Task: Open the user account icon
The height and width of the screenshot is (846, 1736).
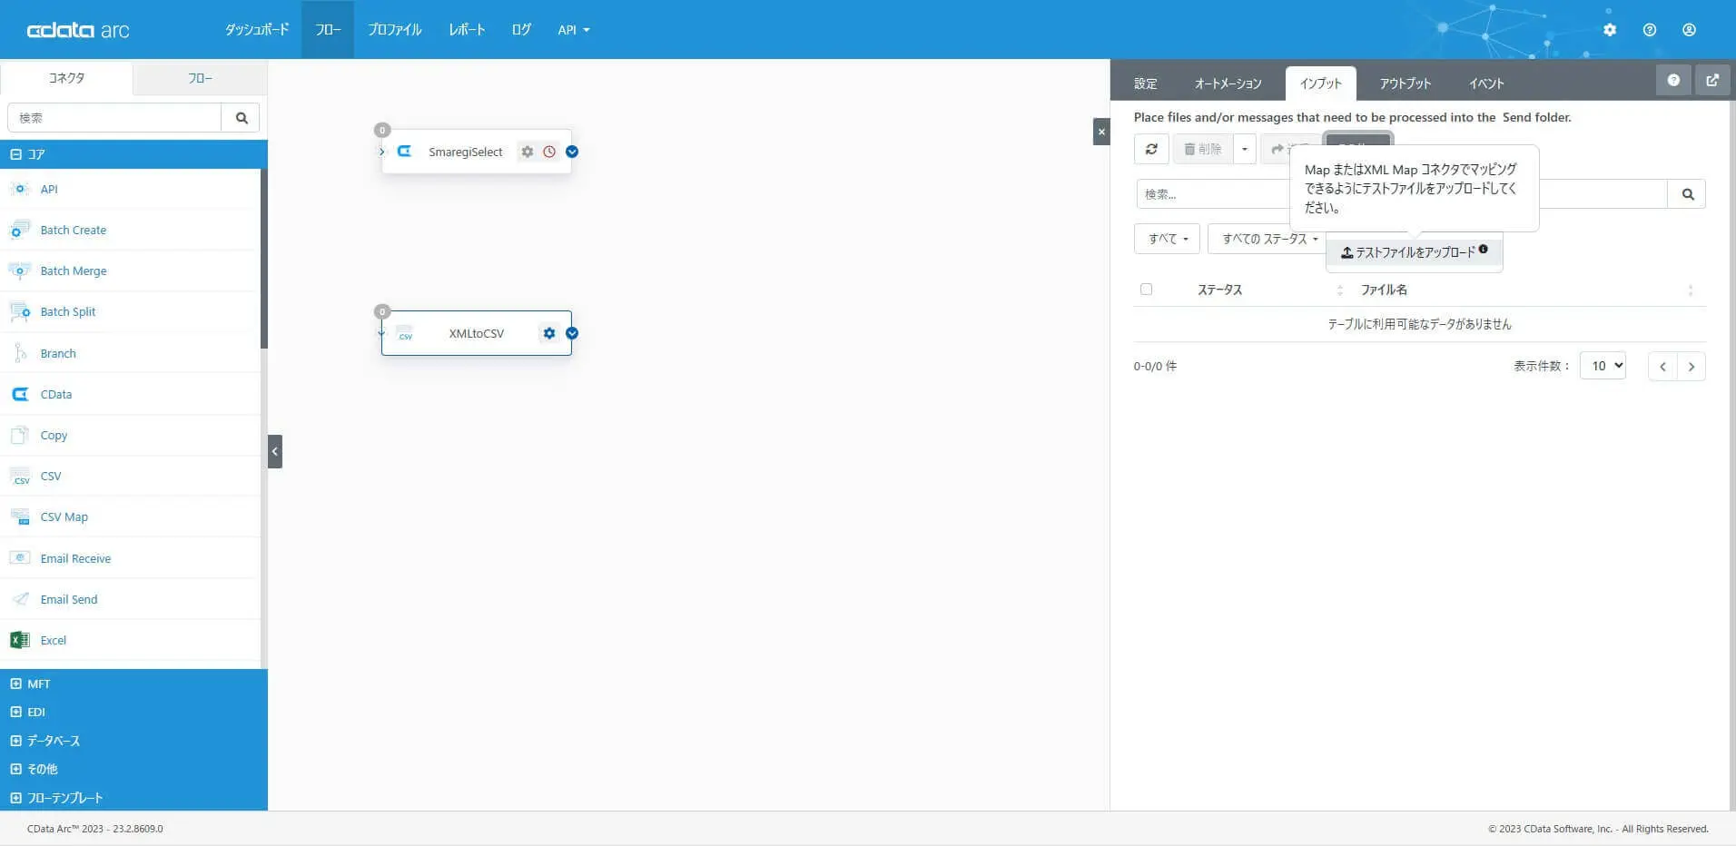Action: coord(1689,30)
